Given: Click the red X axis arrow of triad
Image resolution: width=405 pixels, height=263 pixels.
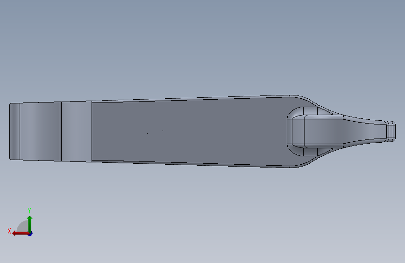Looking at the screenshot, I should 21,234.
